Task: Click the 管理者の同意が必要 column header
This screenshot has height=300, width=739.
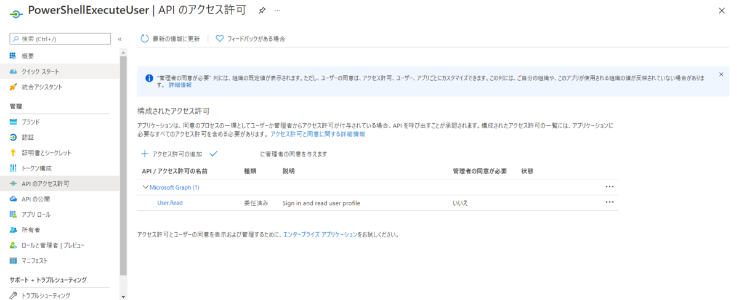Action: (480, 171)
